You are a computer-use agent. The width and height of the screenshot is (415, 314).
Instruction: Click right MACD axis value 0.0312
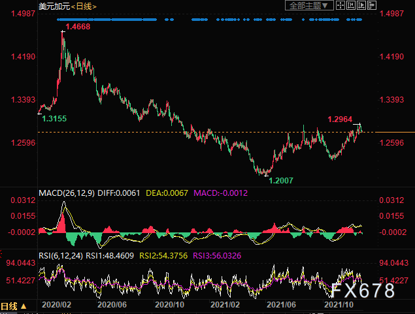(391, 200)
